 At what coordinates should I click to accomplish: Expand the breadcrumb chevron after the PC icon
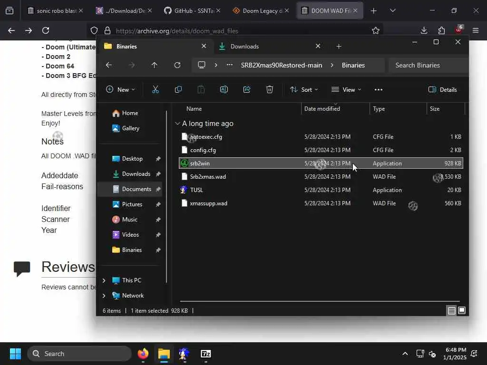[215, 65]
